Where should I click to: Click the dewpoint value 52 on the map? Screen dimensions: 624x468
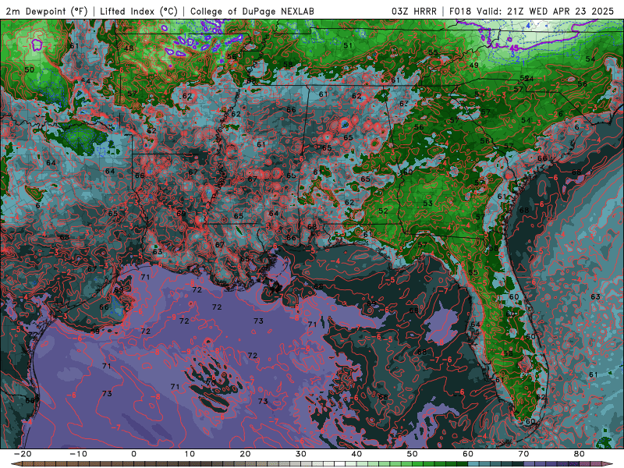click(383, 211)
